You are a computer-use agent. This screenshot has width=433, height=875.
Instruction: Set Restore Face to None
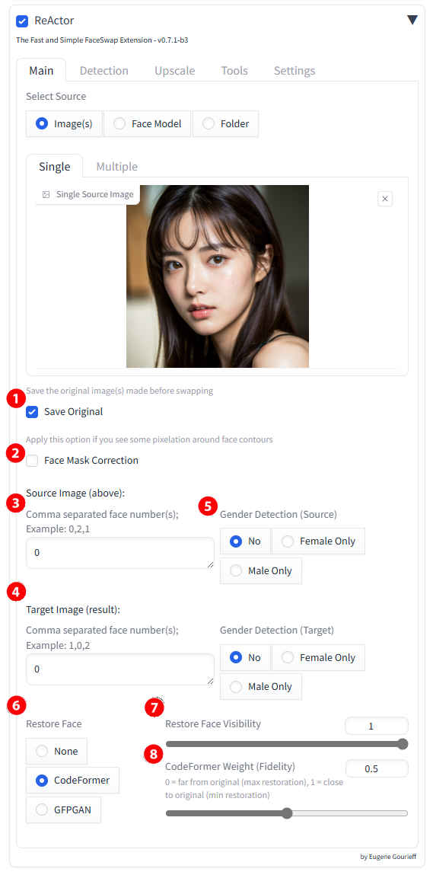[x=57, y=751]
